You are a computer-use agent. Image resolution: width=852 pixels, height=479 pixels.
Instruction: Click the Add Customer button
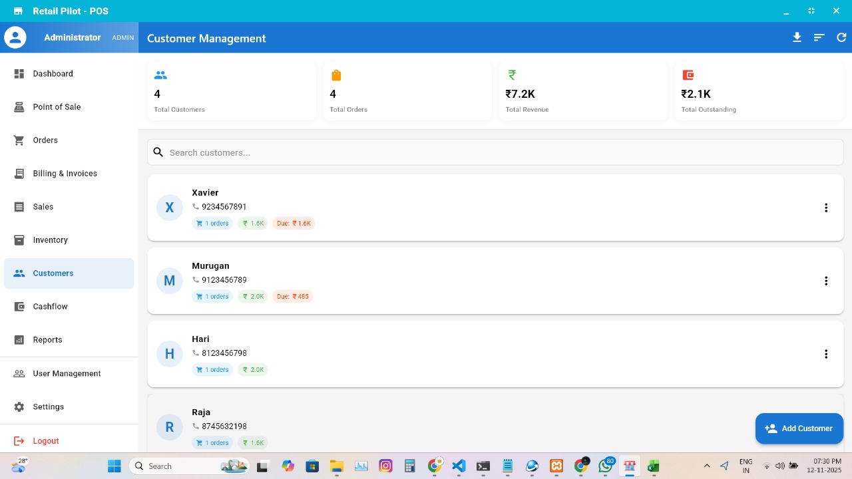(x=799, y=428)
